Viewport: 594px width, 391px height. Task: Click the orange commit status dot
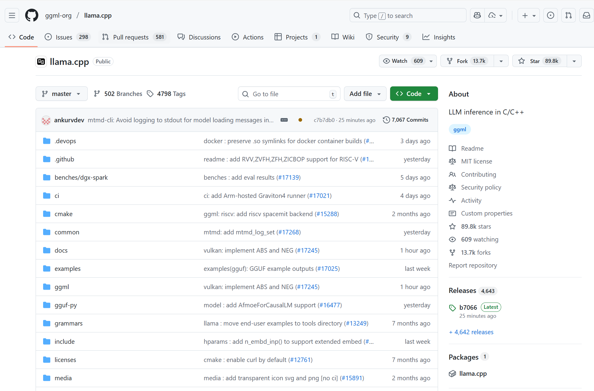300,120
